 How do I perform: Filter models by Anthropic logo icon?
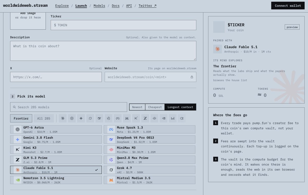coord(63,118)
